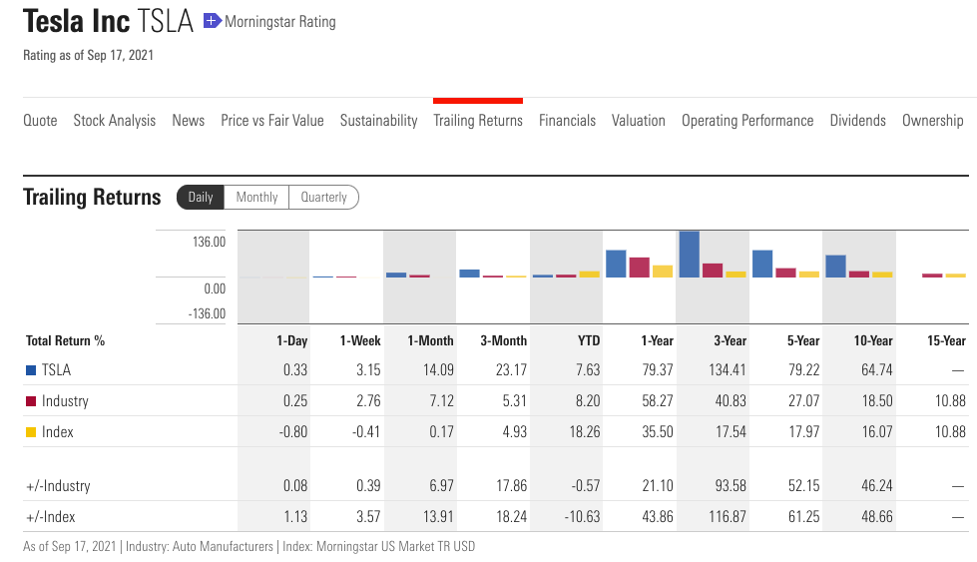Click Industry 1-Year value 58.27
This screenshot has height=562, width=977.
coord(658,400)
